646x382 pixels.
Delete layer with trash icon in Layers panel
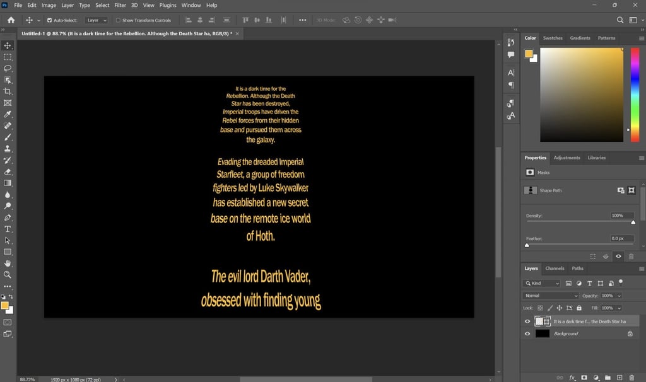pos(631,378)
